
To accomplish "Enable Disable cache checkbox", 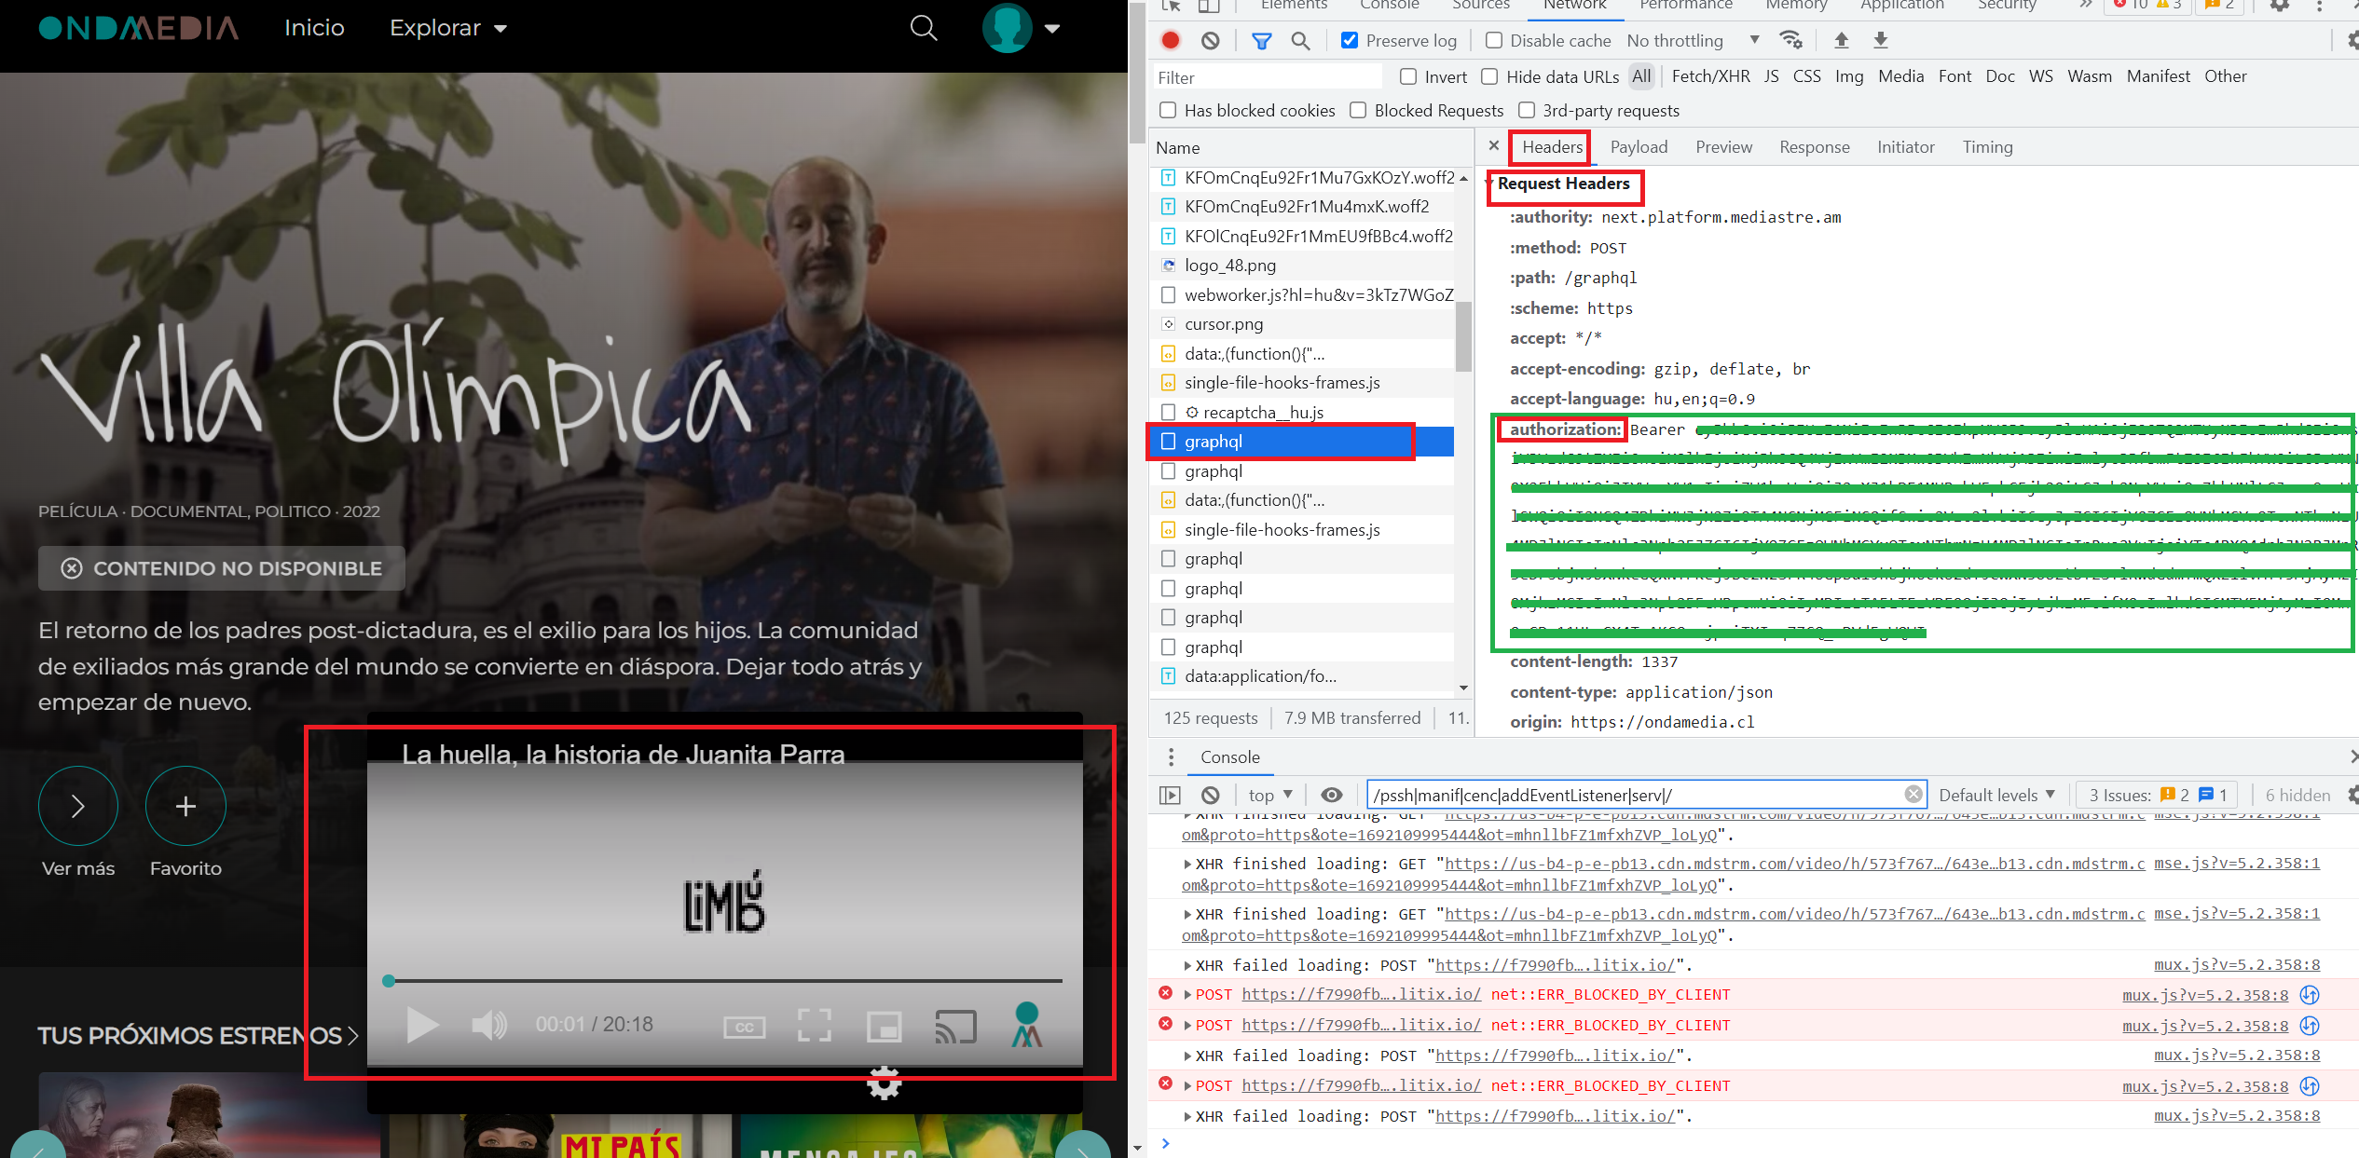I will pyautogui.click(x=1494, y=40).
